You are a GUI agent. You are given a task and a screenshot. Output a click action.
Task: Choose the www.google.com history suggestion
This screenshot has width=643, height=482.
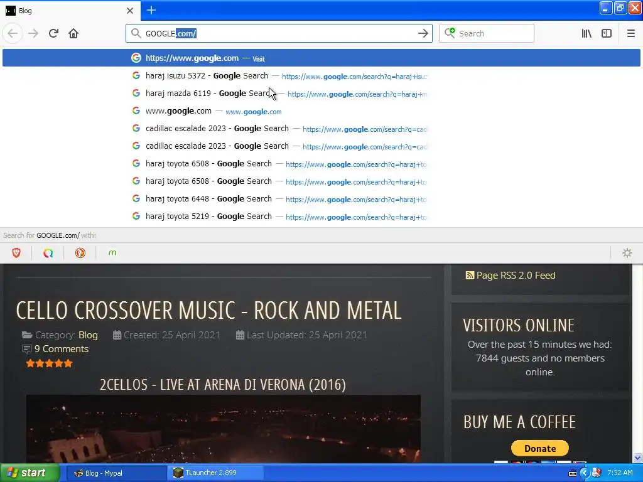point(321,111)
